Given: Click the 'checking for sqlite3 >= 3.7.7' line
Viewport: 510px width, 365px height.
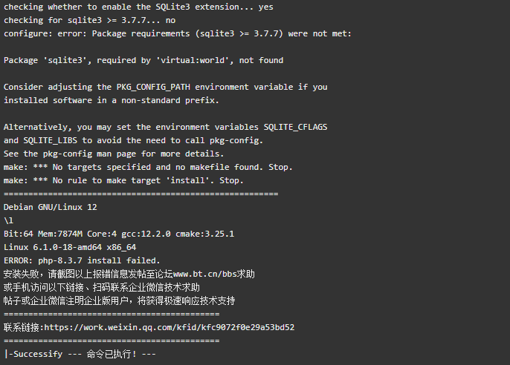Looking at the screenshot, I should tap(89, 21).
